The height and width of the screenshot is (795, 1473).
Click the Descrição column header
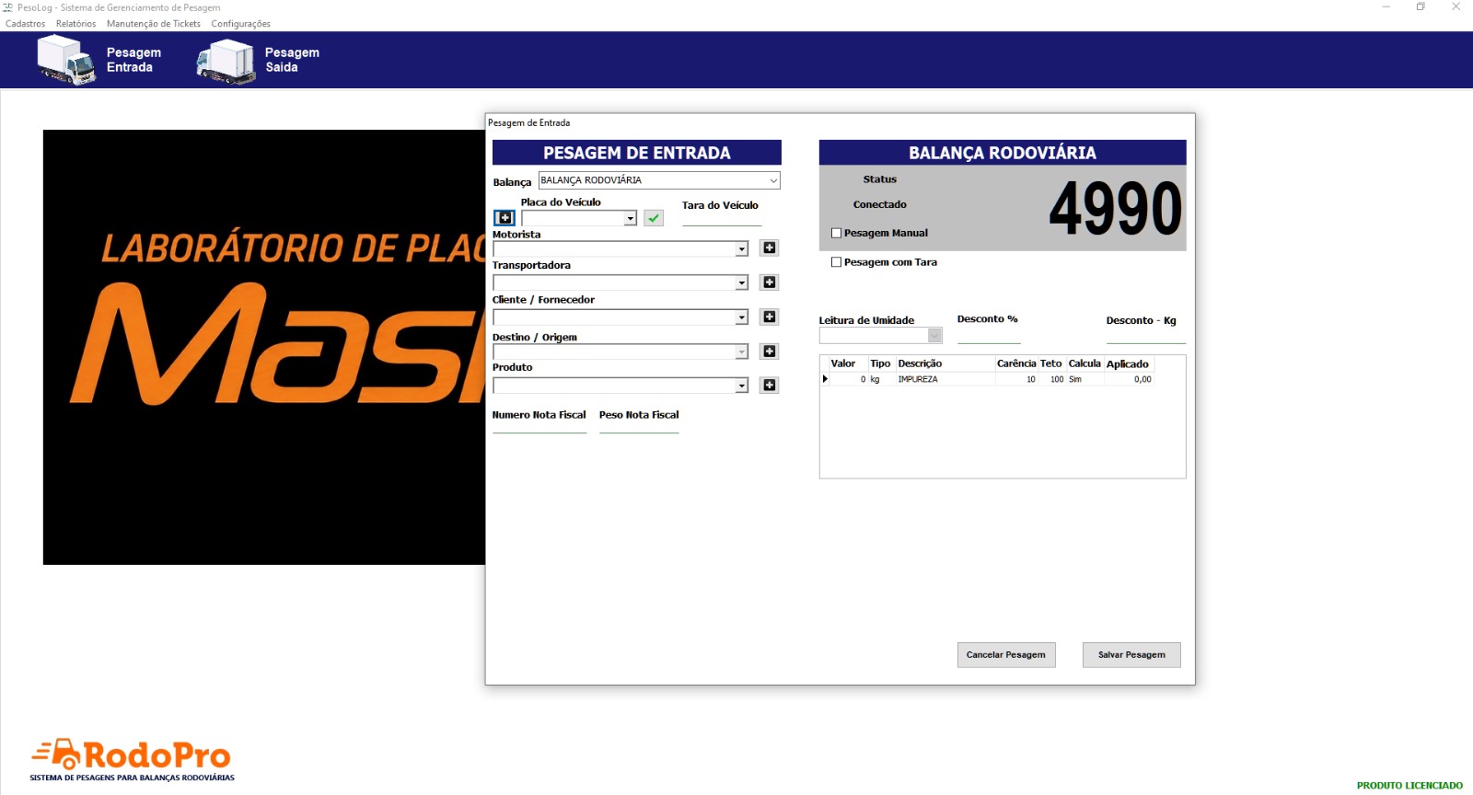[945, 363]
